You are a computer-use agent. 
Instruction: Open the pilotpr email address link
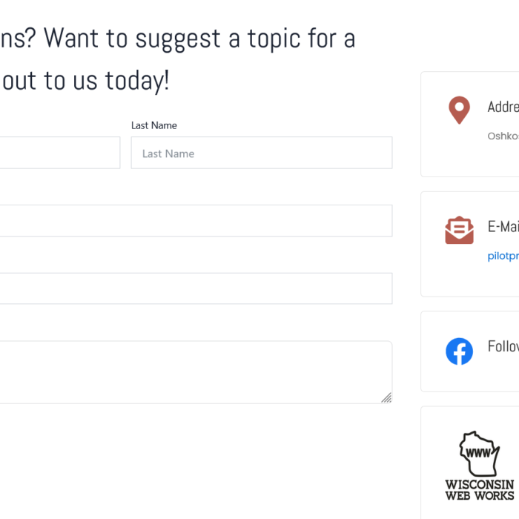coord(503,256)
